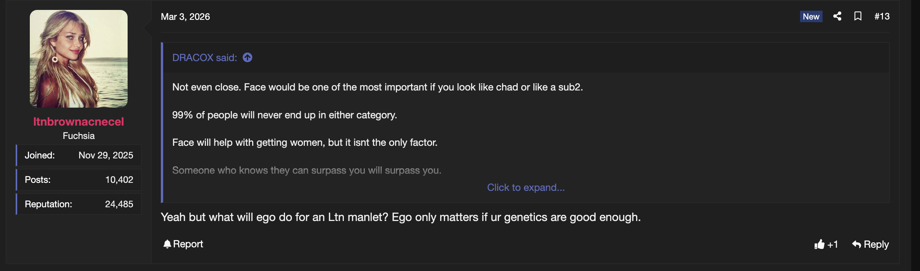Click the 24,485 reputation value
Viewport: 920px width, 271px height.
coord(119,204)
